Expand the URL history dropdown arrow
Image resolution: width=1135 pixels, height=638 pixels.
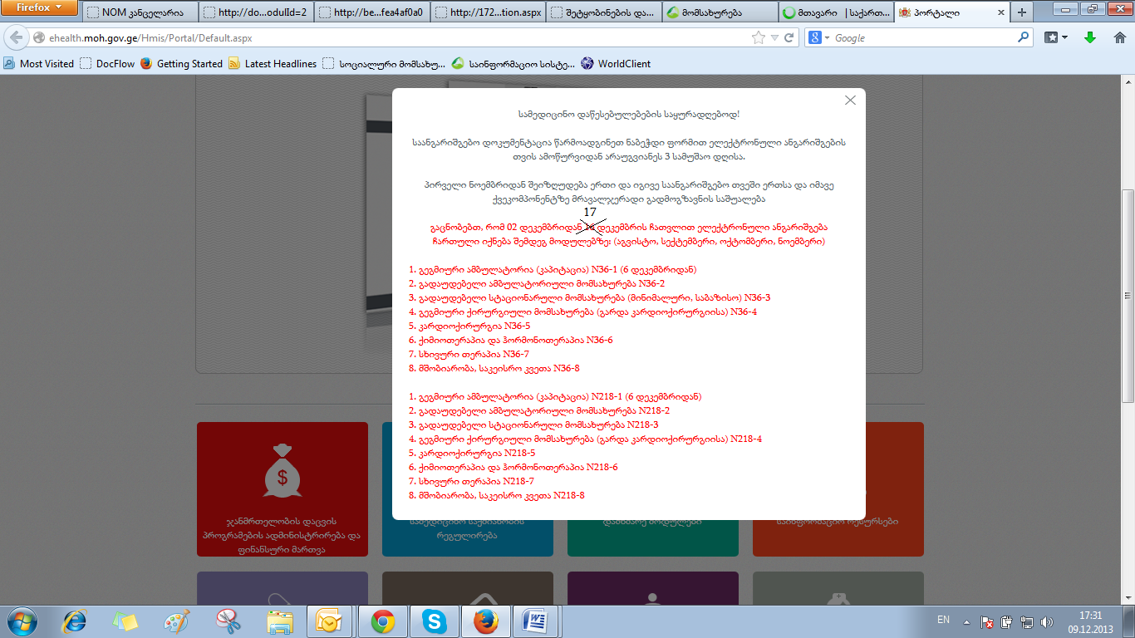pyautogui.click(x=774, y=38)
